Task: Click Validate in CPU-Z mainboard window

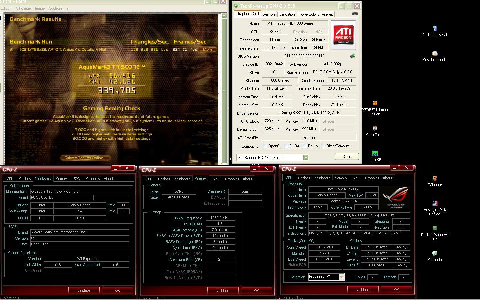Action: 84,290
